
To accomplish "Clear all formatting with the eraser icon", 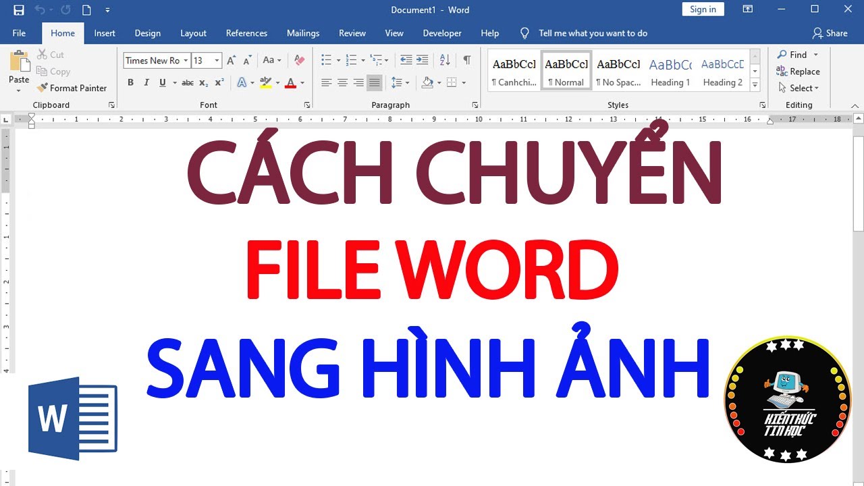I will pos(300,61).
